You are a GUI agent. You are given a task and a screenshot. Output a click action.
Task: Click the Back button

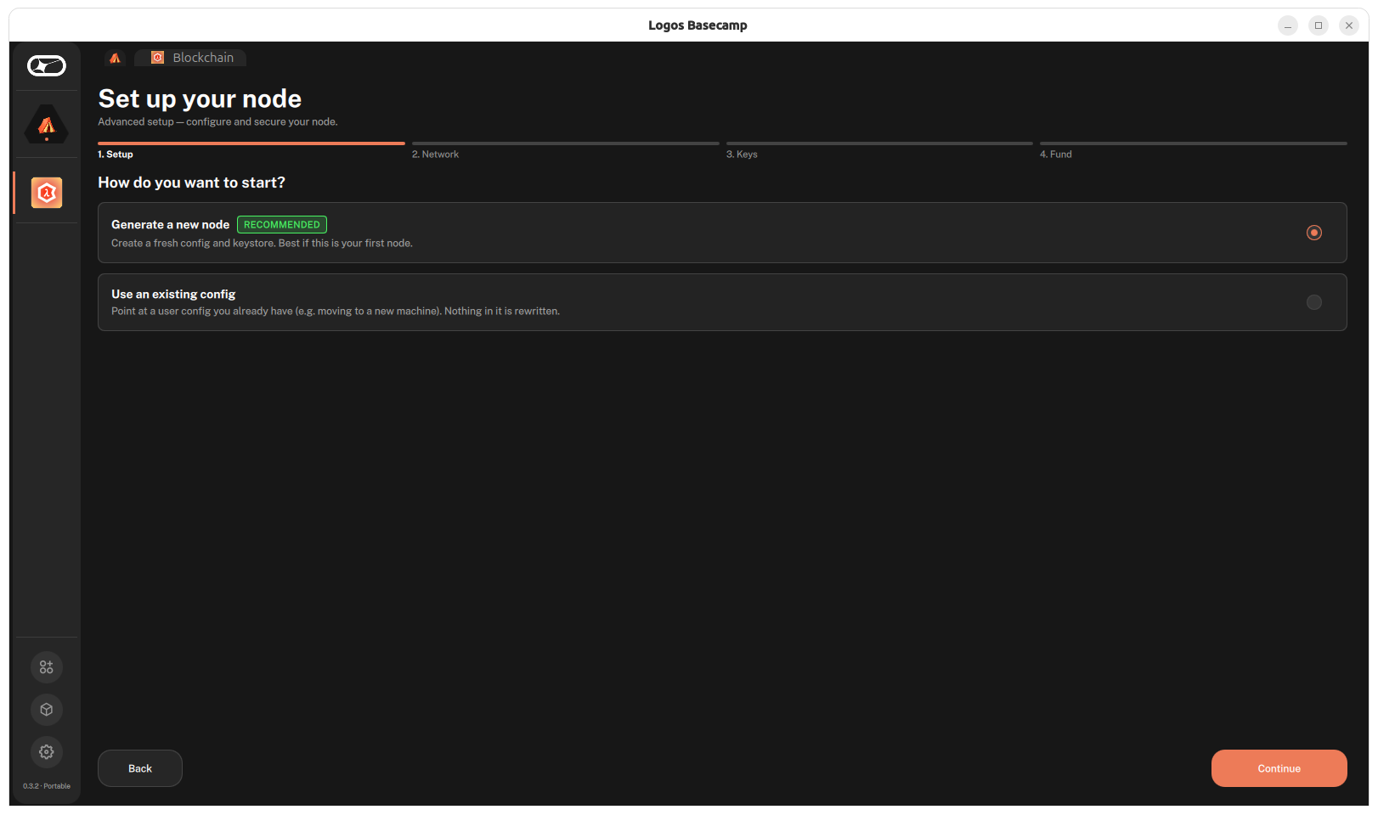point(140,768)
